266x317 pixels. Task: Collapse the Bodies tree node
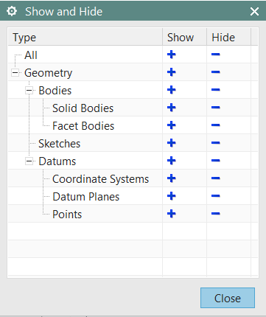29,91
